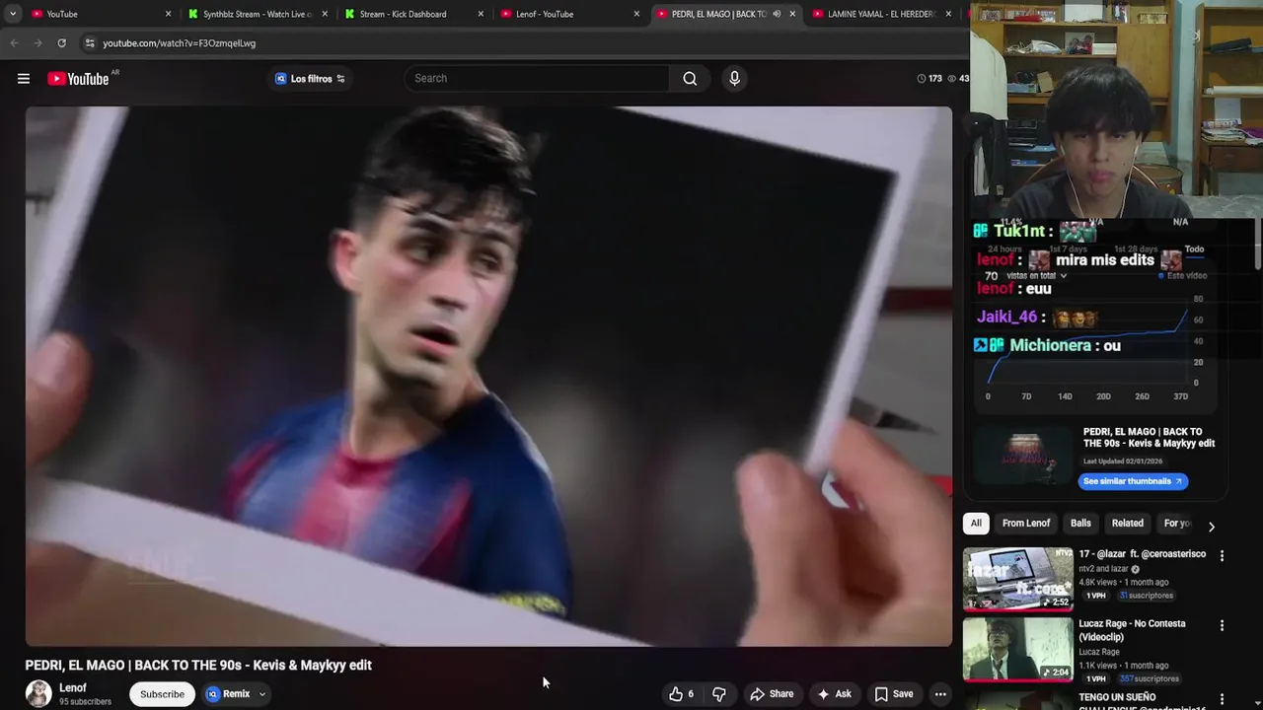Open 'Lucaz Rage - No Contesta' thumbnail
1263x710 pixels.
click(x=1017, y=649)
